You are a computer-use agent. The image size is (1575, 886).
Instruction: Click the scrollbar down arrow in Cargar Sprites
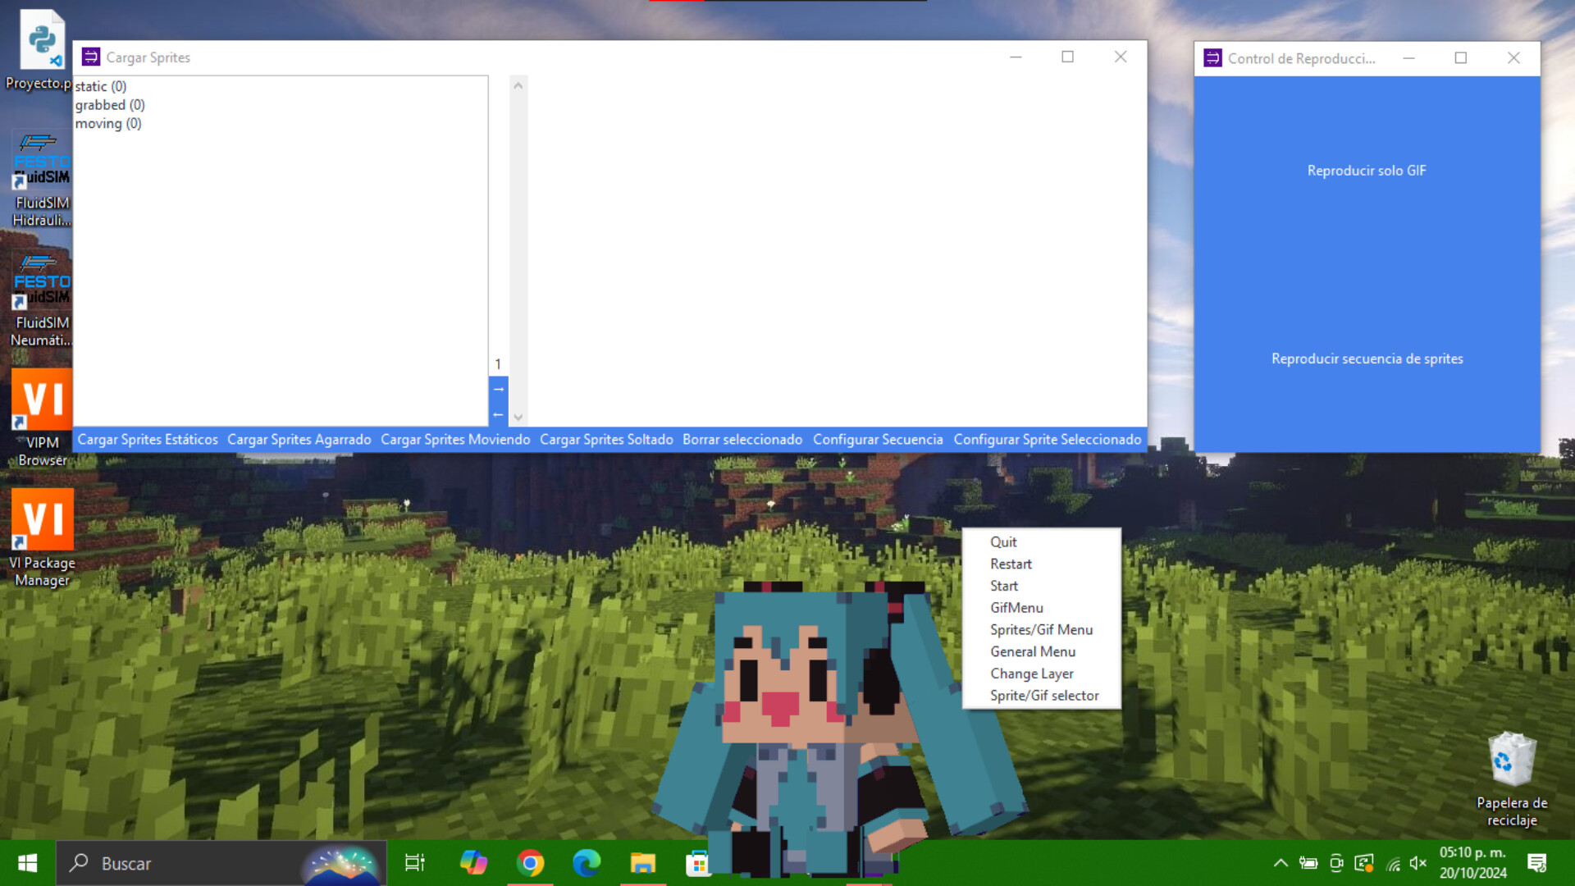(x=518, y=417)
